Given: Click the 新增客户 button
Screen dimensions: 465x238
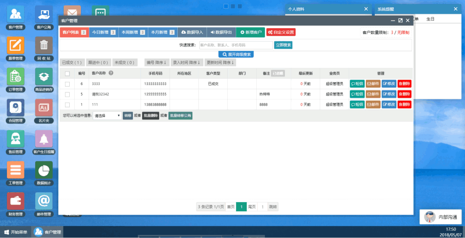Looking at the screenshot, I should pyautogui.click(x=251, y=32).
